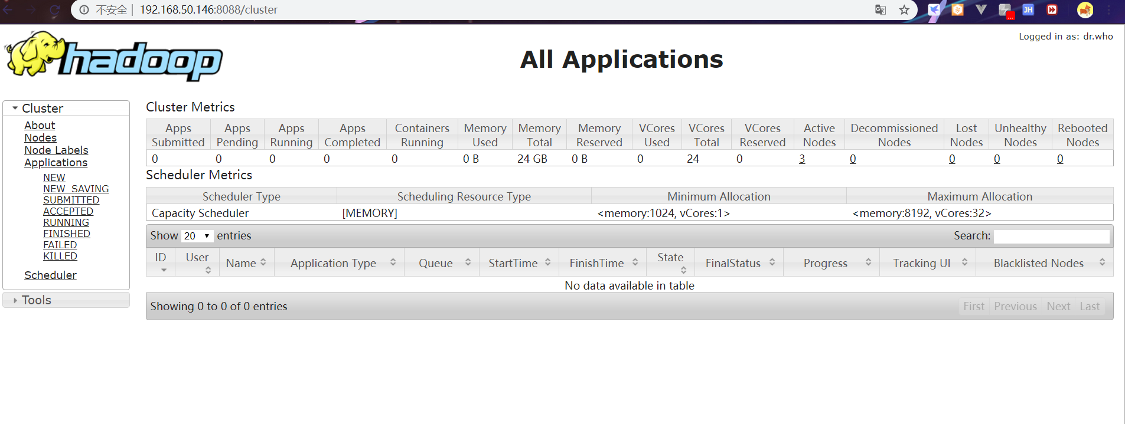The width and height of the screenshot is (1125, 424).
Task: Click the Search input field
Action: point(1052,236)
